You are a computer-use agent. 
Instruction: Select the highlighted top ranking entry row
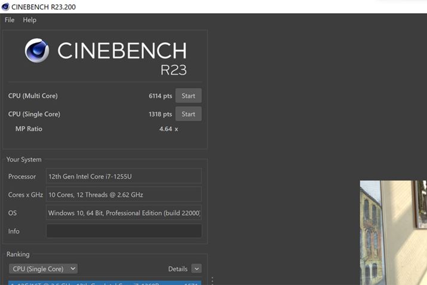tap(105, 283)
